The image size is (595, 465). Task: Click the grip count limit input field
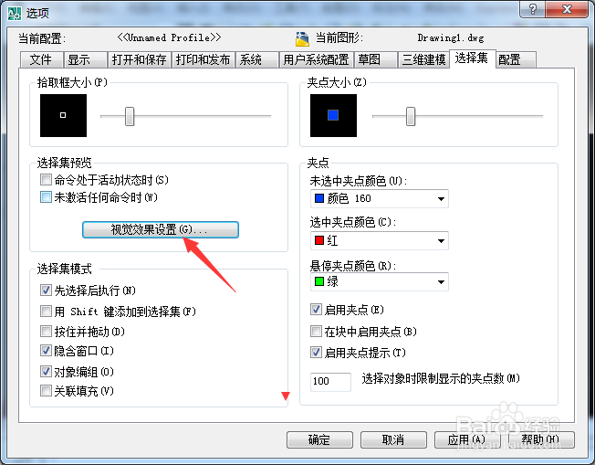pyautogui.click(x=330, y=382)
